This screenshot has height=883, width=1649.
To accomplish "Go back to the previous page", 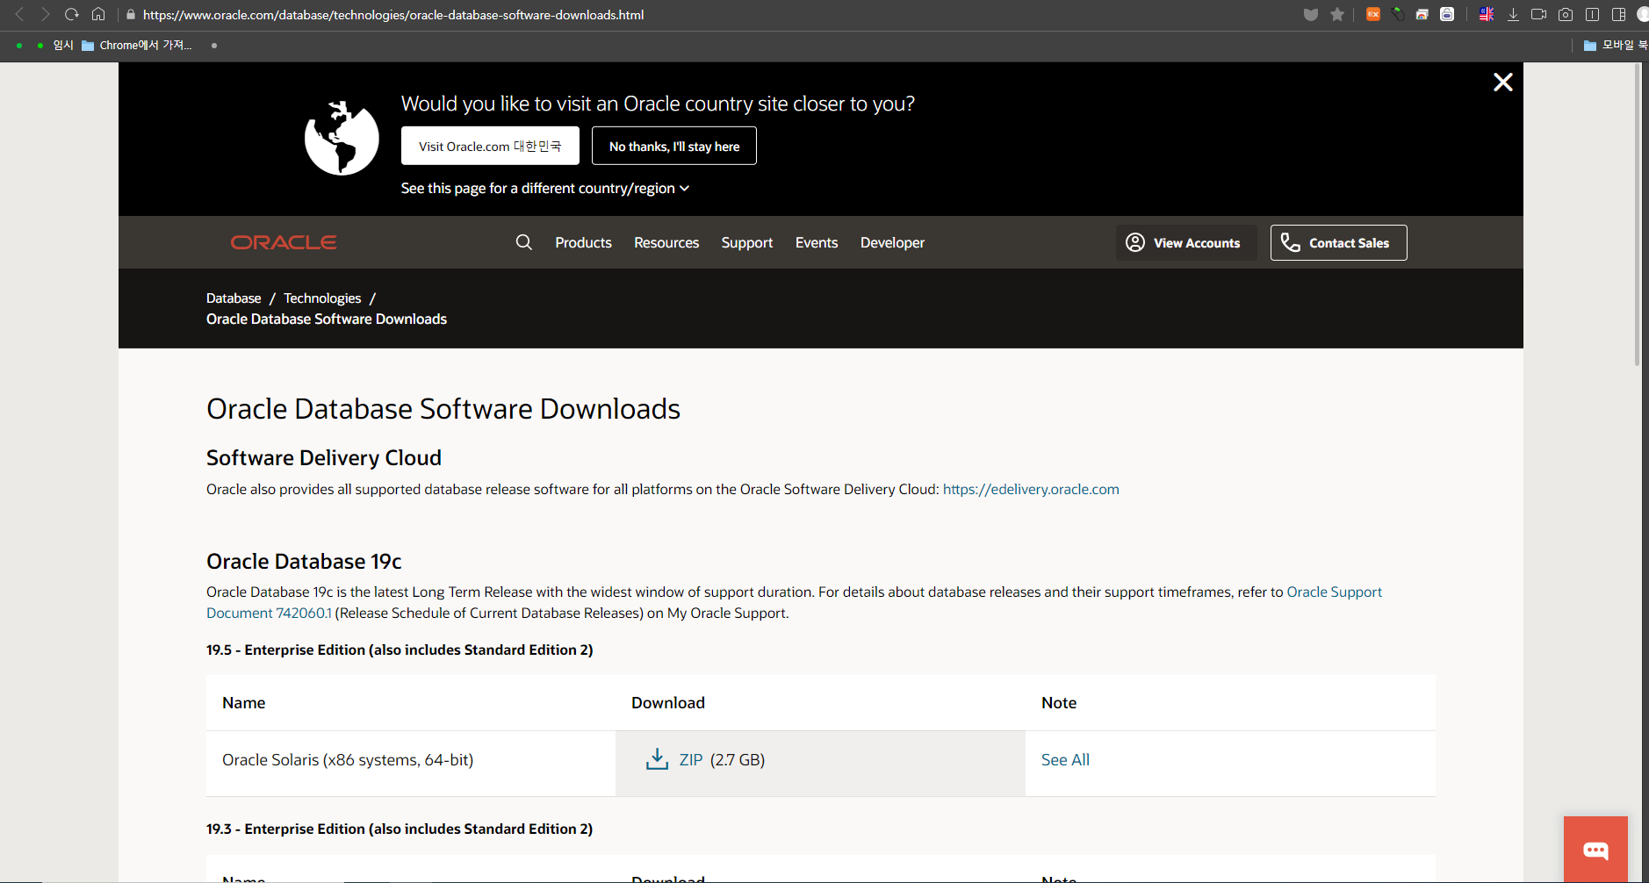I will tap(19, 14).
